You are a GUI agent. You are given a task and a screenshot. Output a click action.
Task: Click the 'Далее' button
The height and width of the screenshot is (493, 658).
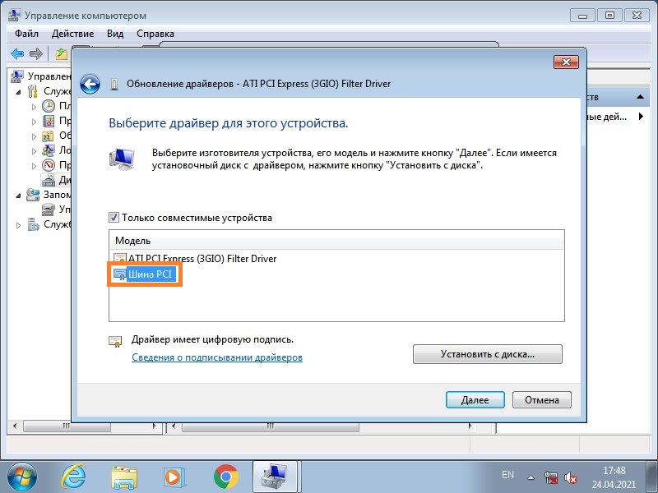click(475, 400)
